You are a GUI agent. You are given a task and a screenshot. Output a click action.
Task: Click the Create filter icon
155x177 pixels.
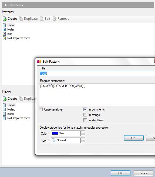[x=5, y=99]
